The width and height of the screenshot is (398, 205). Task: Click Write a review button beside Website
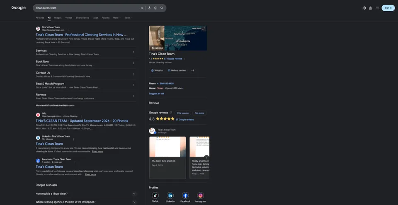click(x=177, y=70)
